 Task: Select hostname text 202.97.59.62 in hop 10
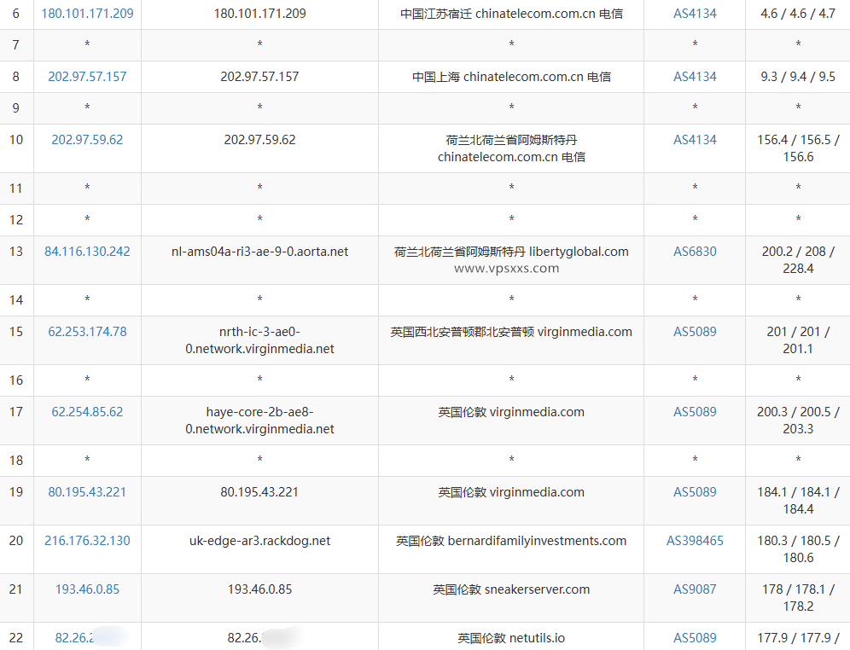259,140
